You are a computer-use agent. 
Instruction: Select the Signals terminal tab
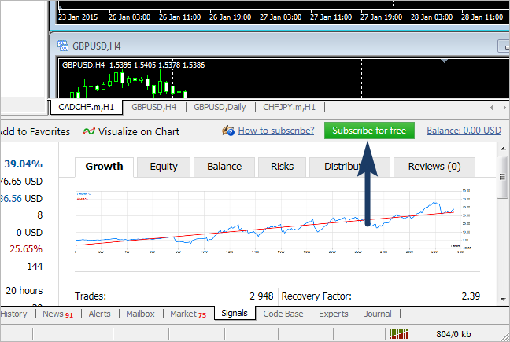tap(235, 313)
